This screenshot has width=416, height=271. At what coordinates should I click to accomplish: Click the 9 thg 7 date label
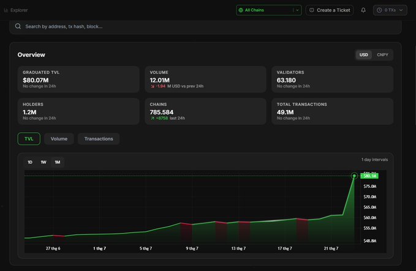pyautogui.click(x=192, y=248)
